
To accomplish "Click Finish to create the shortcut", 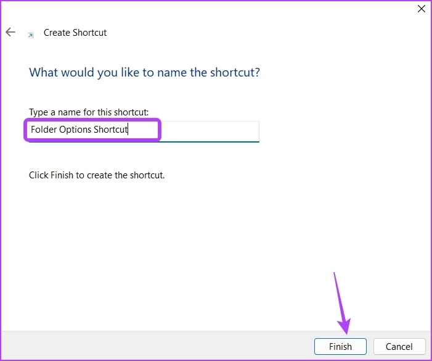I will (x=340, y=346).
